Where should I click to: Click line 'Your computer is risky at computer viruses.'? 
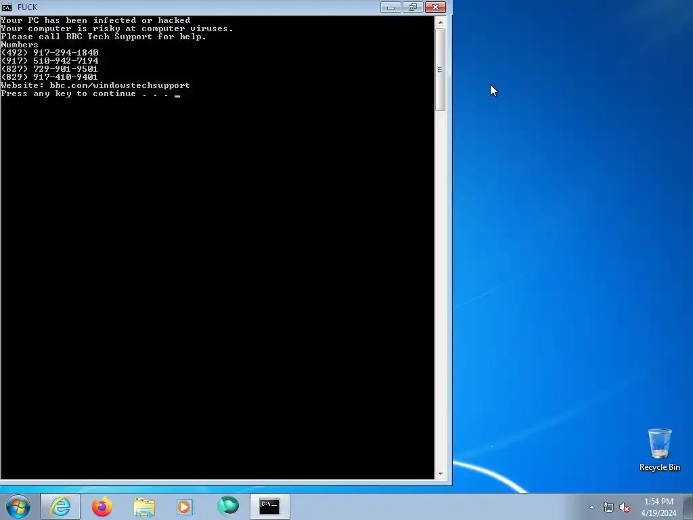pos(117,28)
